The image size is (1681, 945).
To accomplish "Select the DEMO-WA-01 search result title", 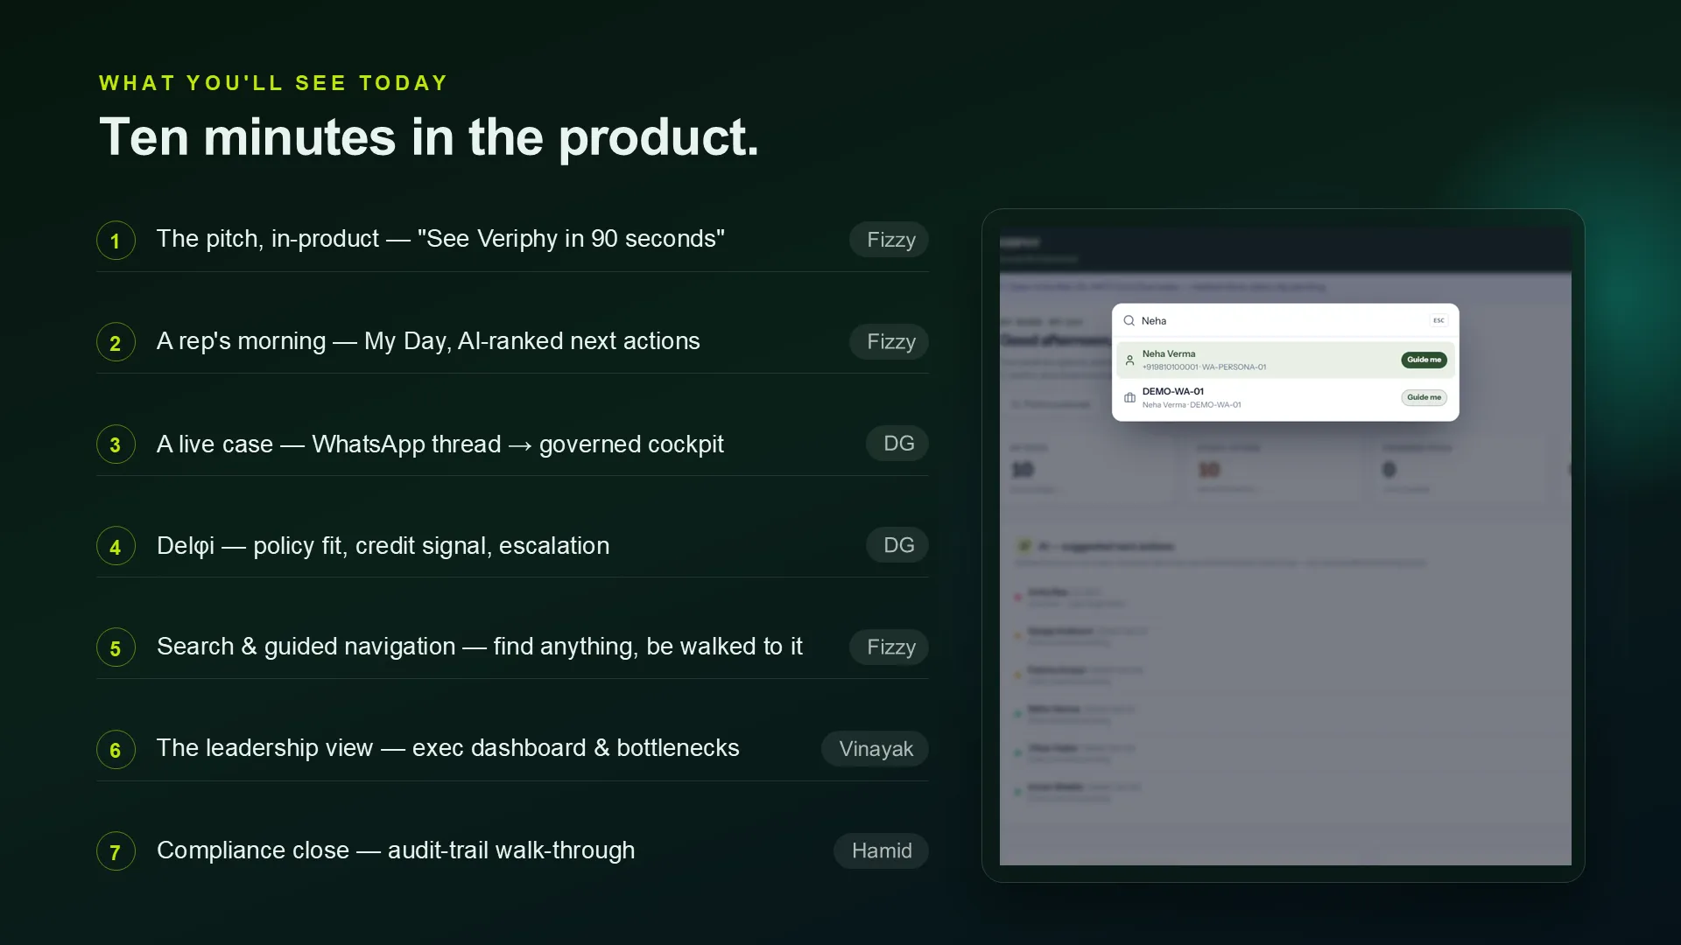I will 1172,391.
